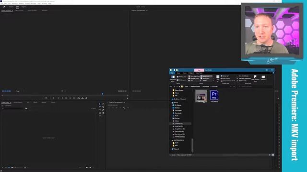Select the Track Select Forward tool
The width and height of the screenshot is (307, 172).
(x=103, y=104)
